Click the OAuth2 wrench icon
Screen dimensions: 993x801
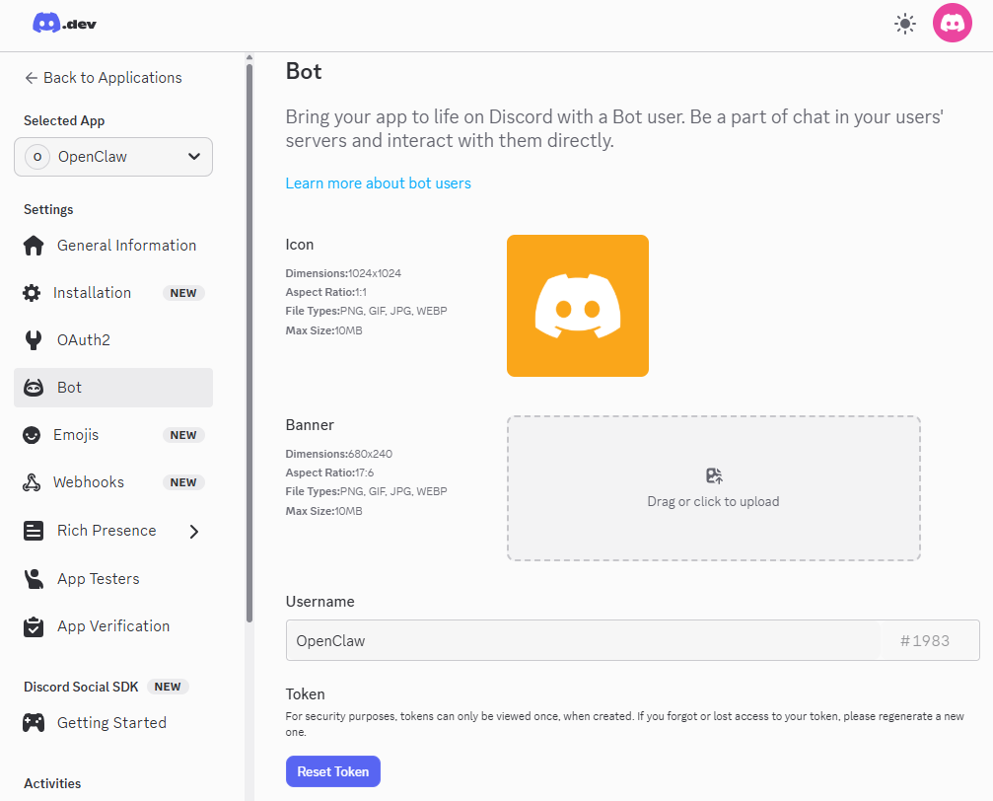pyautogui.click(x=34, y=340)
